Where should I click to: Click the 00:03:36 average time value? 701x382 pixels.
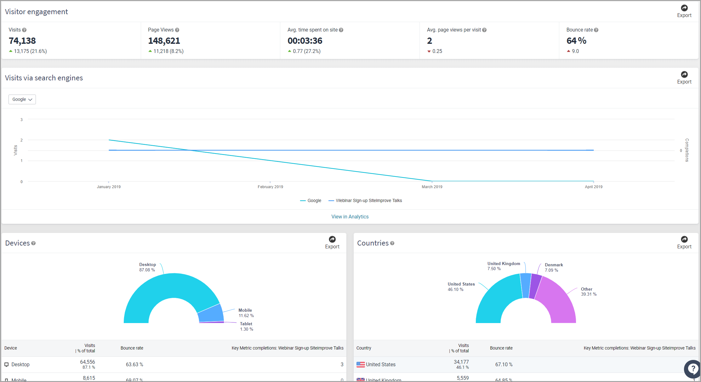pos(305,41)
